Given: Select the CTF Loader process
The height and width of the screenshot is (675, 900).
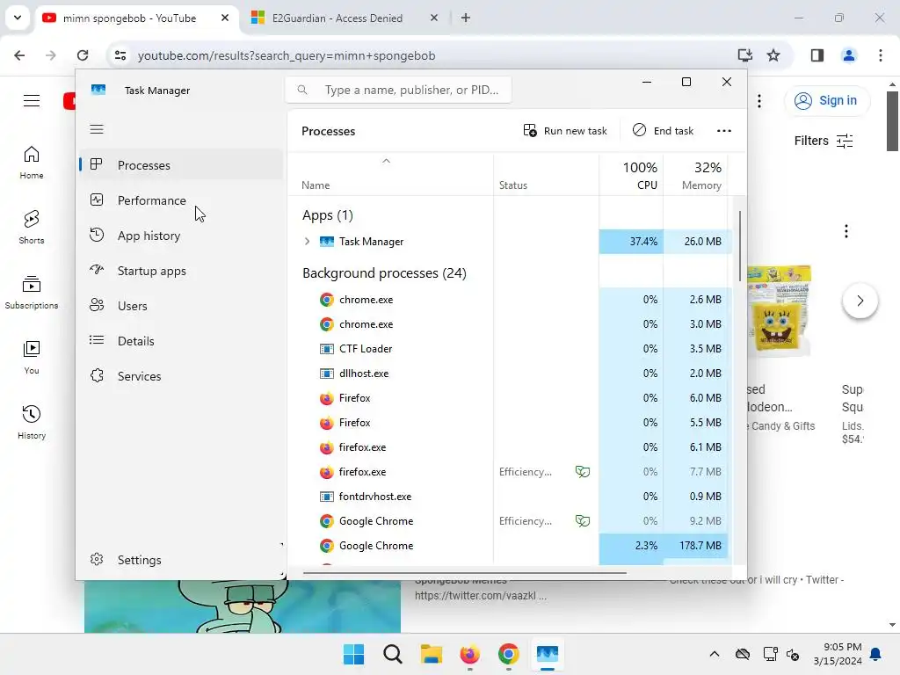Looking at the screenshot, I should pos(510,349).
